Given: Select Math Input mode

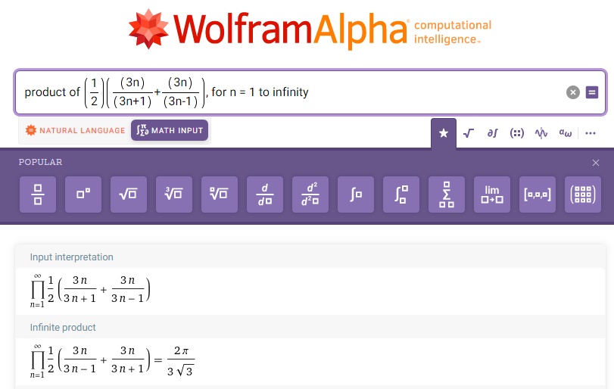Looking at the screenshot, I should pos(170,130).
